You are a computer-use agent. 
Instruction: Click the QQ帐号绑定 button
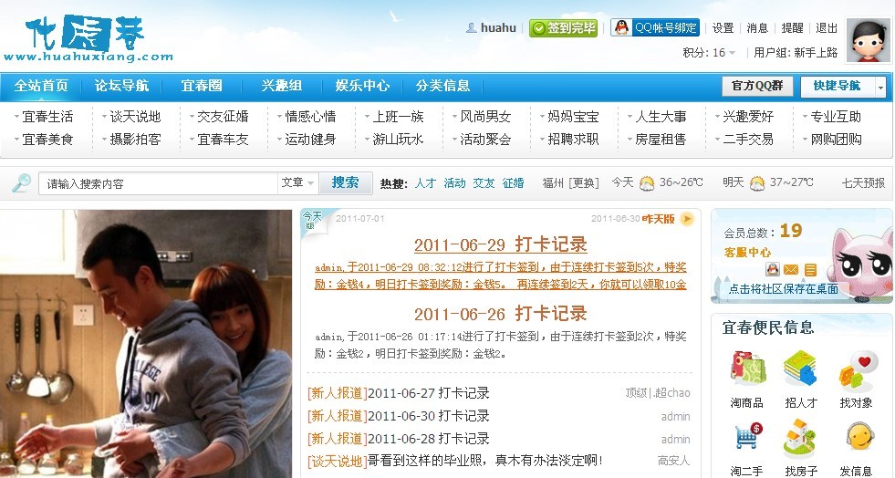click(x=655, y=27)
